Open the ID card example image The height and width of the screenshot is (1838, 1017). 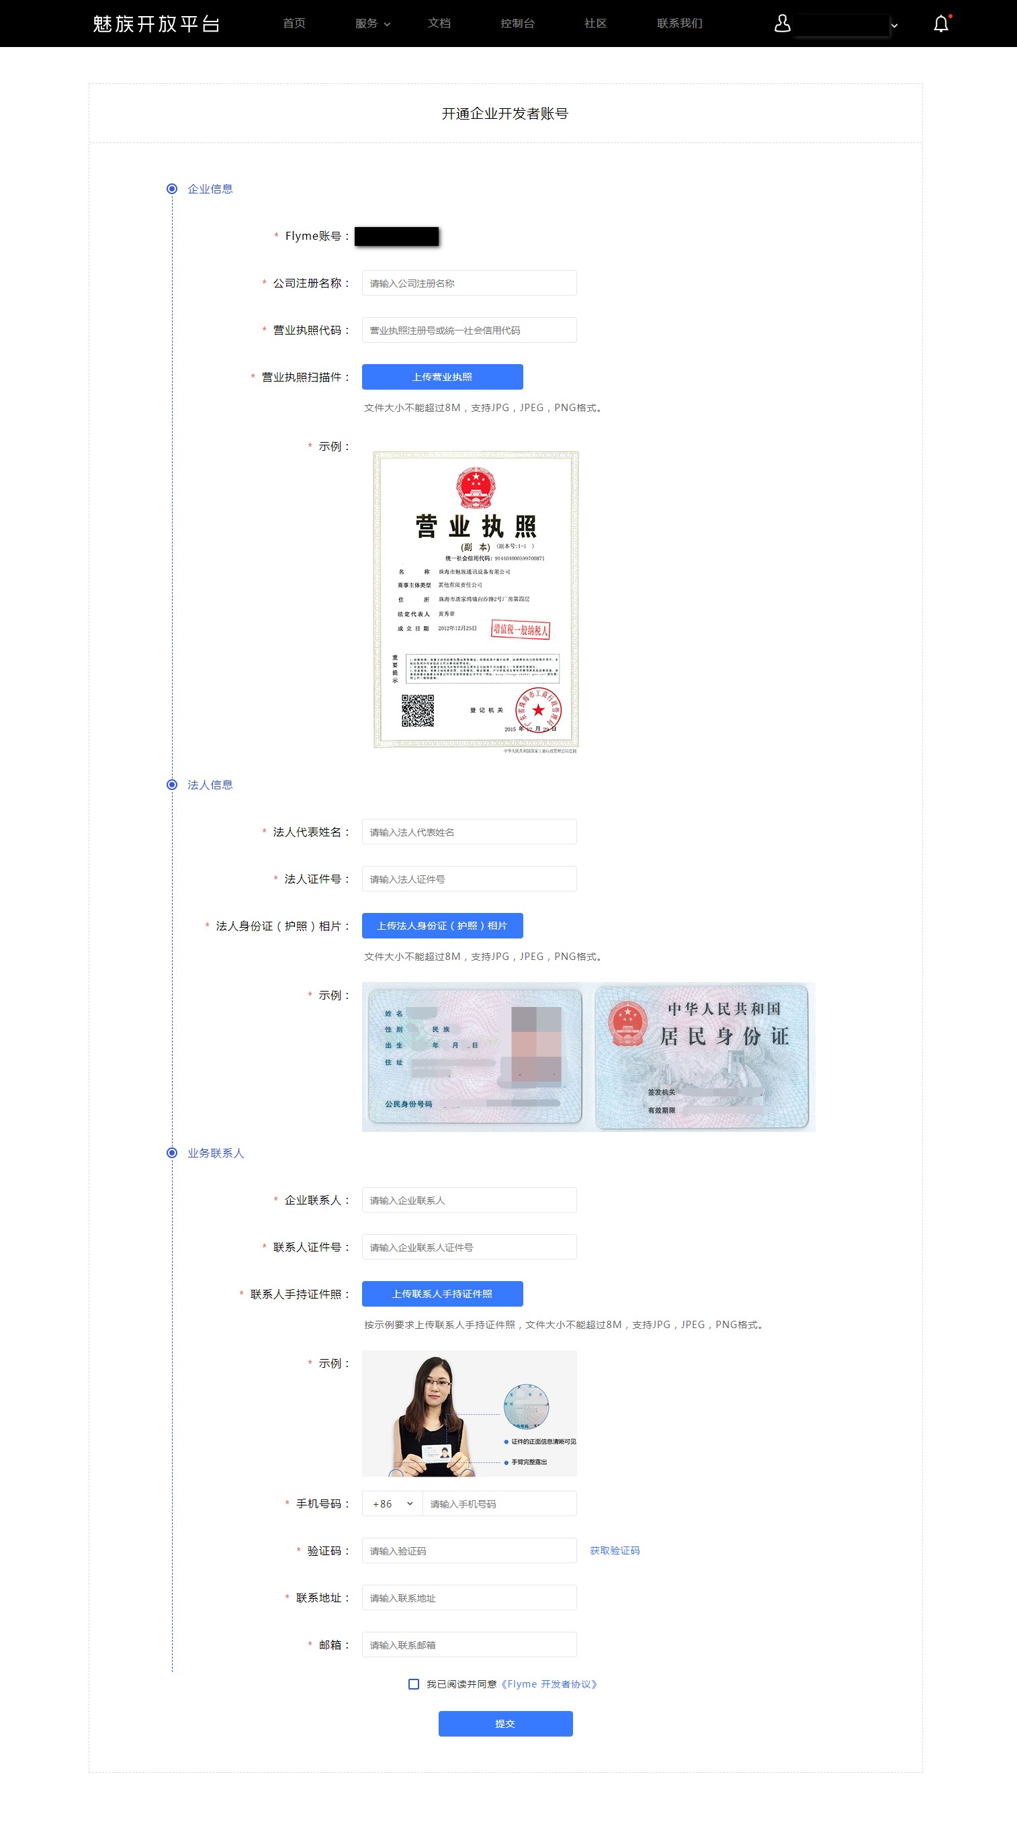point(589,1057)
